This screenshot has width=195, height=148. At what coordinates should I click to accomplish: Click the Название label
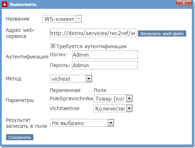pos(17,19)
